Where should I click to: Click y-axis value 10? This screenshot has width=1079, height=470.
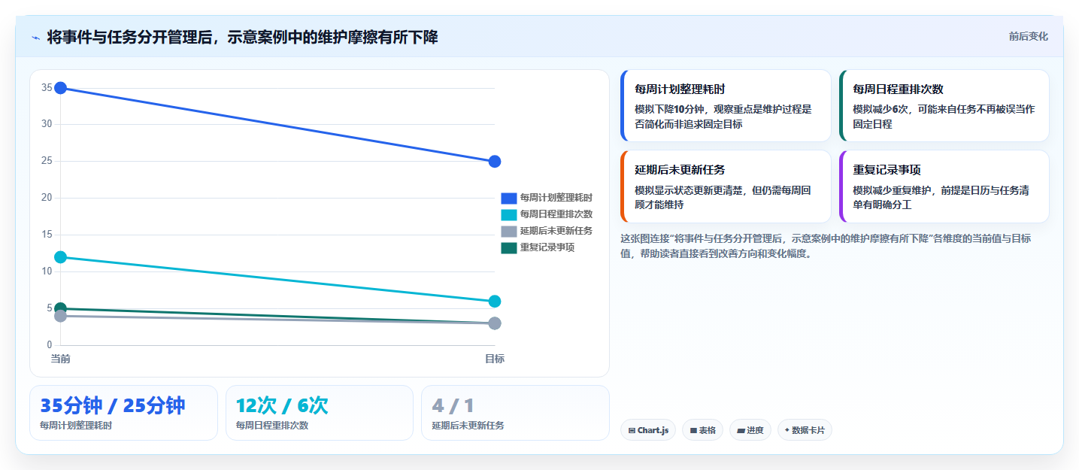click(47, 271)
